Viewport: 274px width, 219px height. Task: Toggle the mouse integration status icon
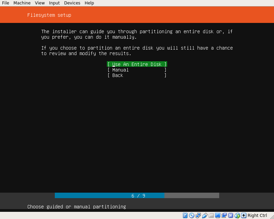pyautogui.click(x=237, y=216)
